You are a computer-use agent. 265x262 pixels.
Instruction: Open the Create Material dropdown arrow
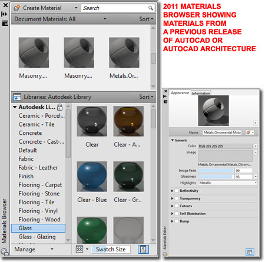(x=76, y=8)
